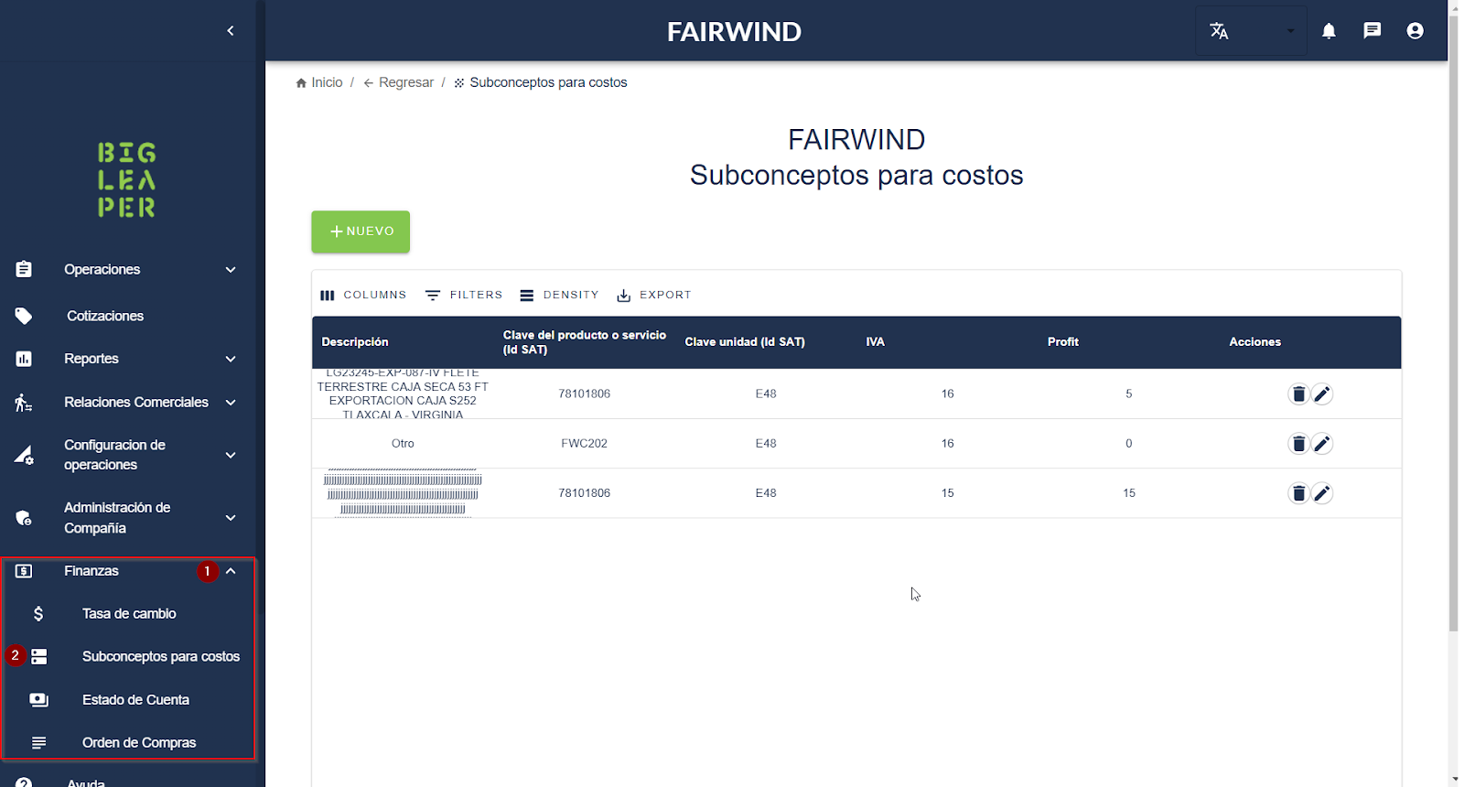Viewport: 1464px width, 787px height.
Task: Click the Estado de Cuenta icon
Action: [x=38, y=700]
